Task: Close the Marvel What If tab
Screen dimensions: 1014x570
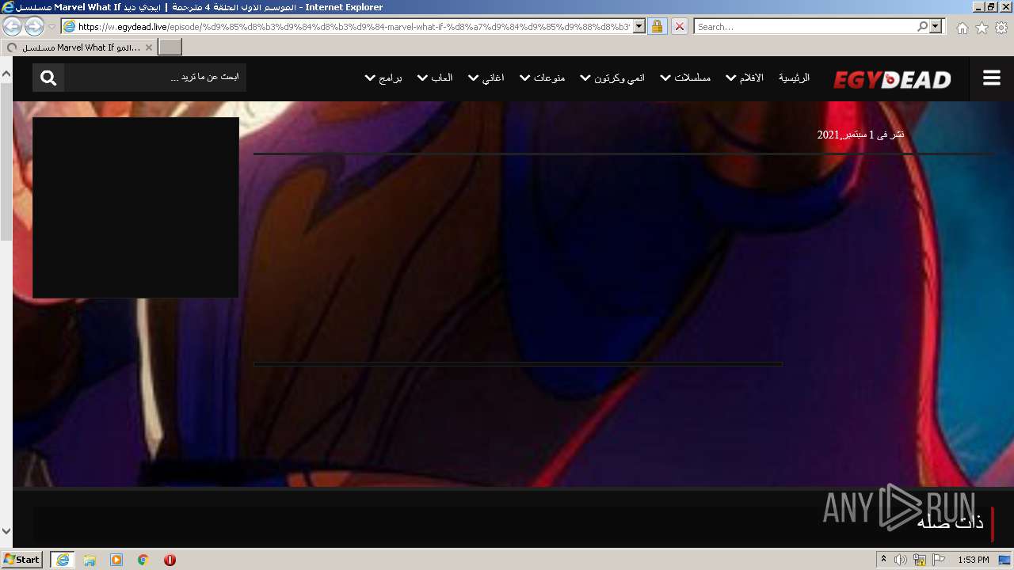Action: pos(148,47)
